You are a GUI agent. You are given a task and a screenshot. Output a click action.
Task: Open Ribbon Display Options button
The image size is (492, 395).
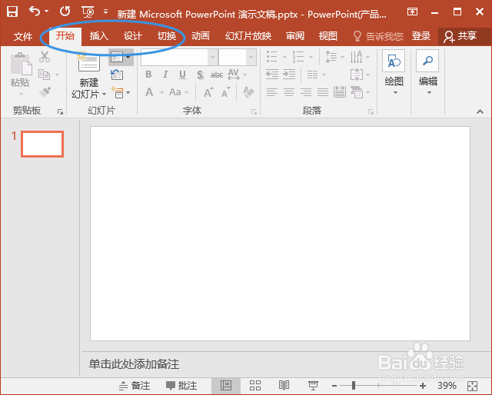pyautogui.click(x=412, y=12)
